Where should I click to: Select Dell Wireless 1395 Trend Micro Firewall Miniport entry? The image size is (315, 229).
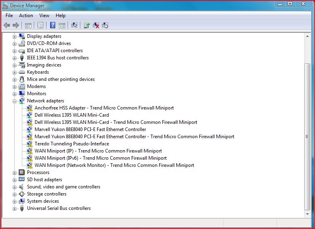116,122
